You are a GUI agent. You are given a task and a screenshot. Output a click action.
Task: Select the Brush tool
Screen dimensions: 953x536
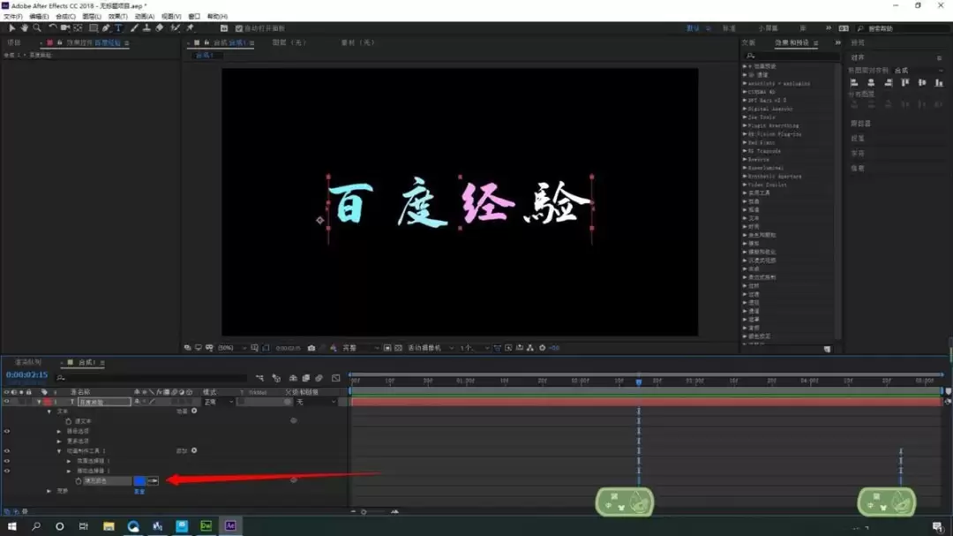click(134, 28)
